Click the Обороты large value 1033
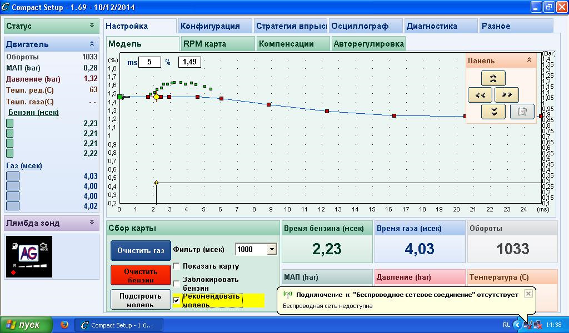 click(x=513, y=249)
